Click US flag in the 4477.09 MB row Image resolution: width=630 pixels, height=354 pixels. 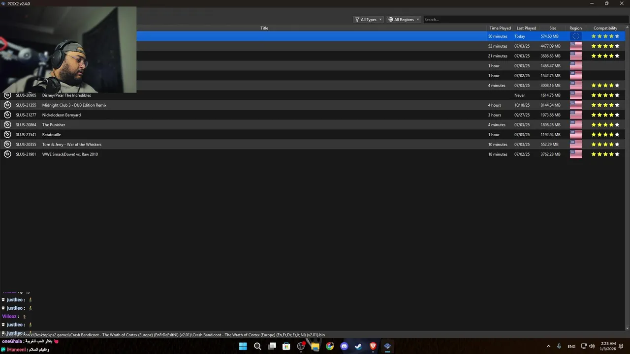[x=575, y=46]
